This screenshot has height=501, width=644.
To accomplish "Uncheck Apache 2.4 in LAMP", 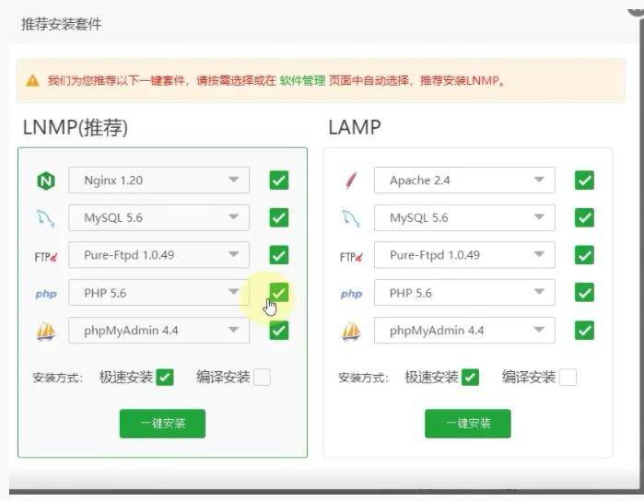I will [584, 181].
